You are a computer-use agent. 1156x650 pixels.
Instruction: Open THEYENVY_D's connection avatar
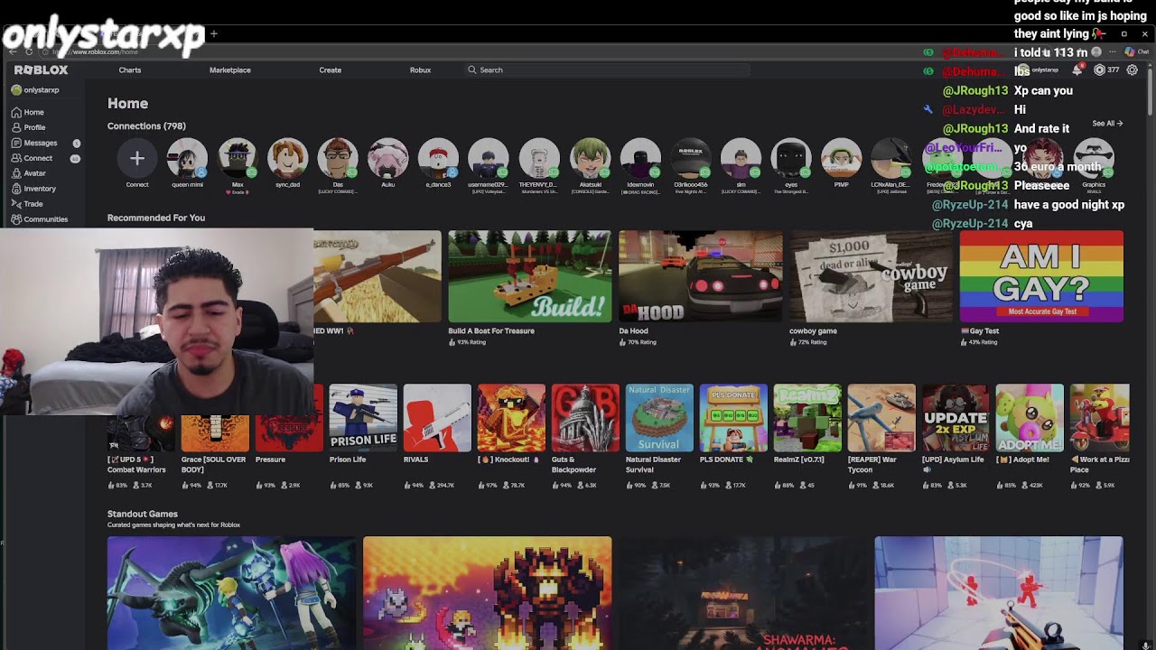[539, 159]
